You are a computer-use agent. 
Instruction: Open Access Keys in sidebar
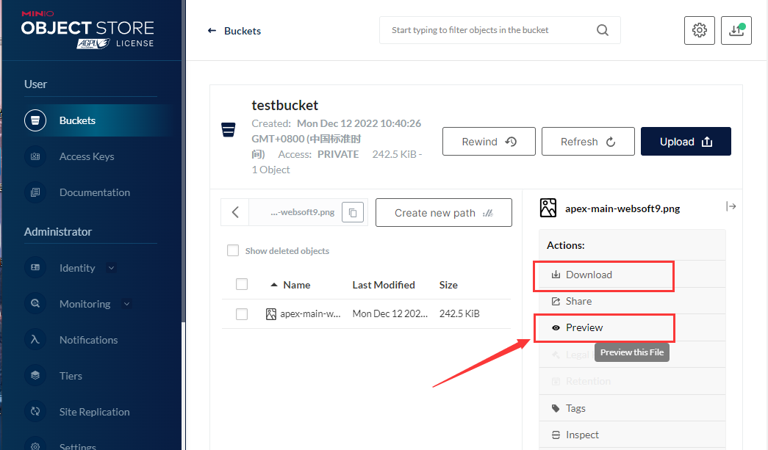[x=86, y=156]
